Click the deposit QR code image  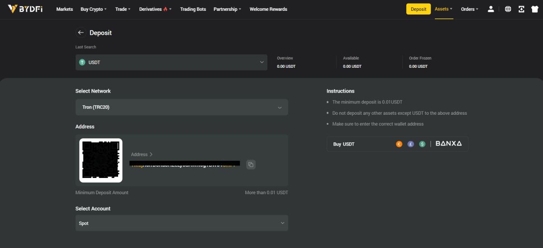pos(101,160)
